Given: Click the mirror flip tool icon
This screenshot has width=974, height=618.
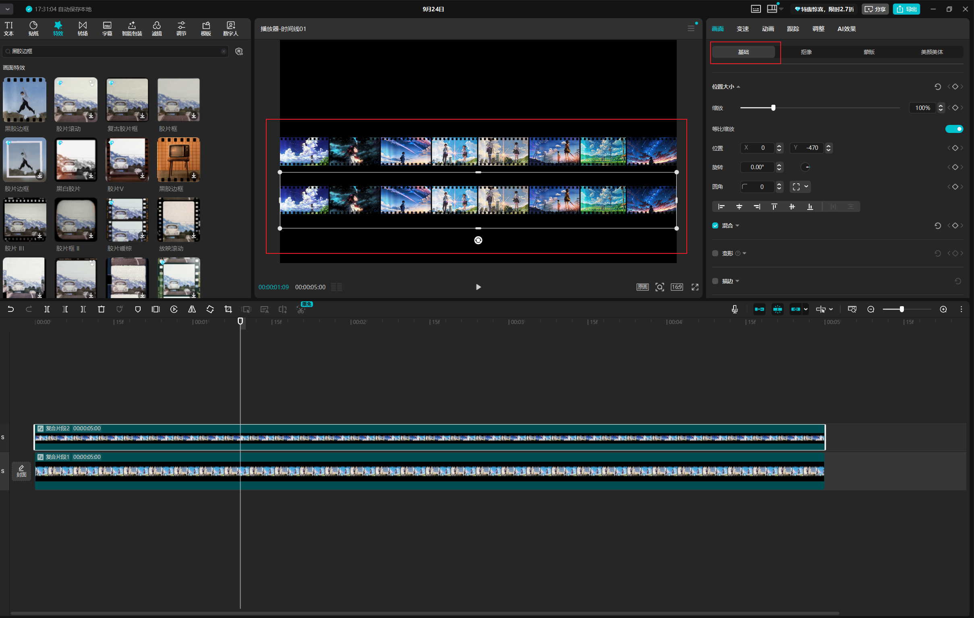Looking at the screenshot, I should tap(192, 309).
